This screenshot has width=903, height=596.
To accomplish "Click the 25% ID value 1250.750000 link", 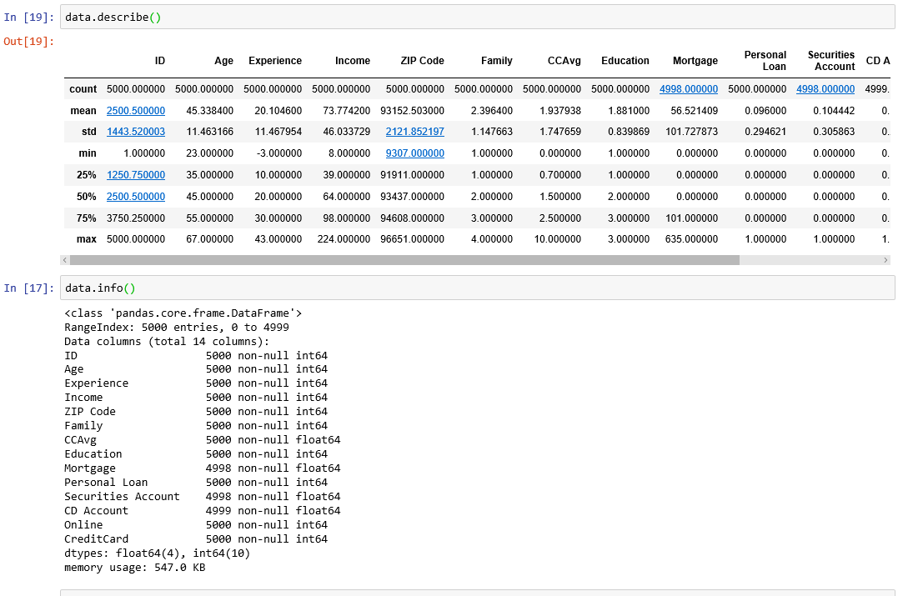I will point(135,175).
